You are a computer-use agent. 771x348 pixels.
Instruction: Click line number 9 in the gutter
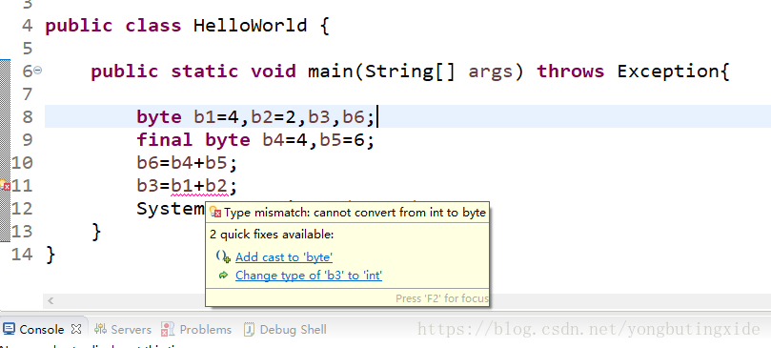(28, 140)
